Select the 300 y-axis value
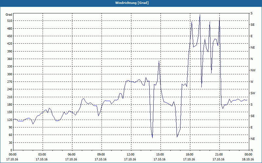This screenshot has width=262, height=163. click(10, 74)
